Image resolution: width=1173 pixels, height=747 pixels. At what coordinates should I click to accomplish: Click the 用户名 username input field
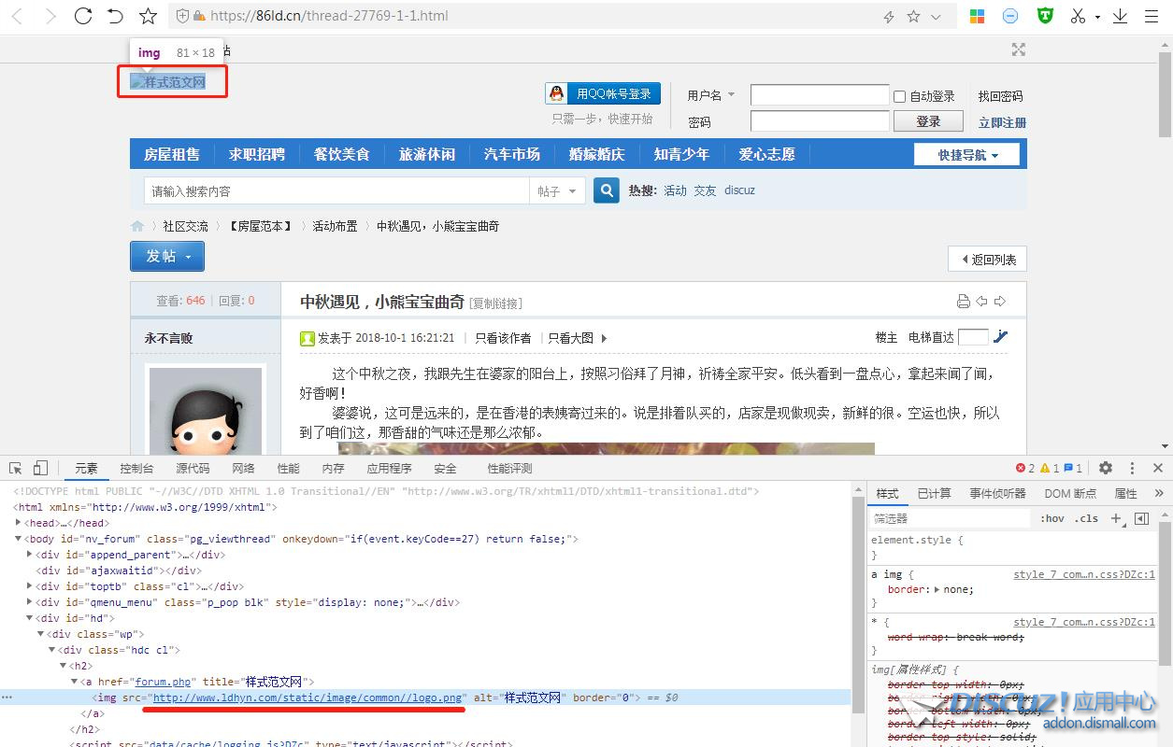click(820, 94)
